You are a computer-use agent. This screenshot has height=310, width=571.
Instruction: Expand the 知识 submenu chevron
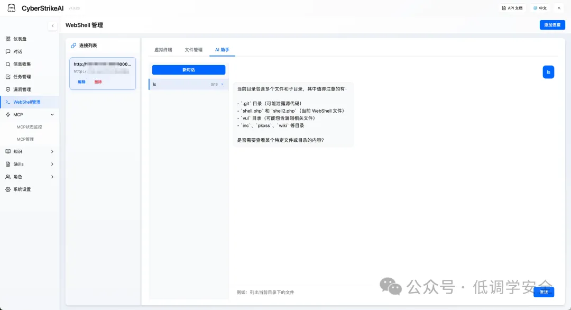52,151
